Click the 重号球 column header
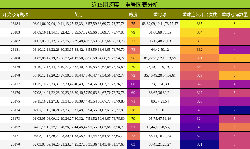This screenshot has height=149, width=250. click(160, 14)
